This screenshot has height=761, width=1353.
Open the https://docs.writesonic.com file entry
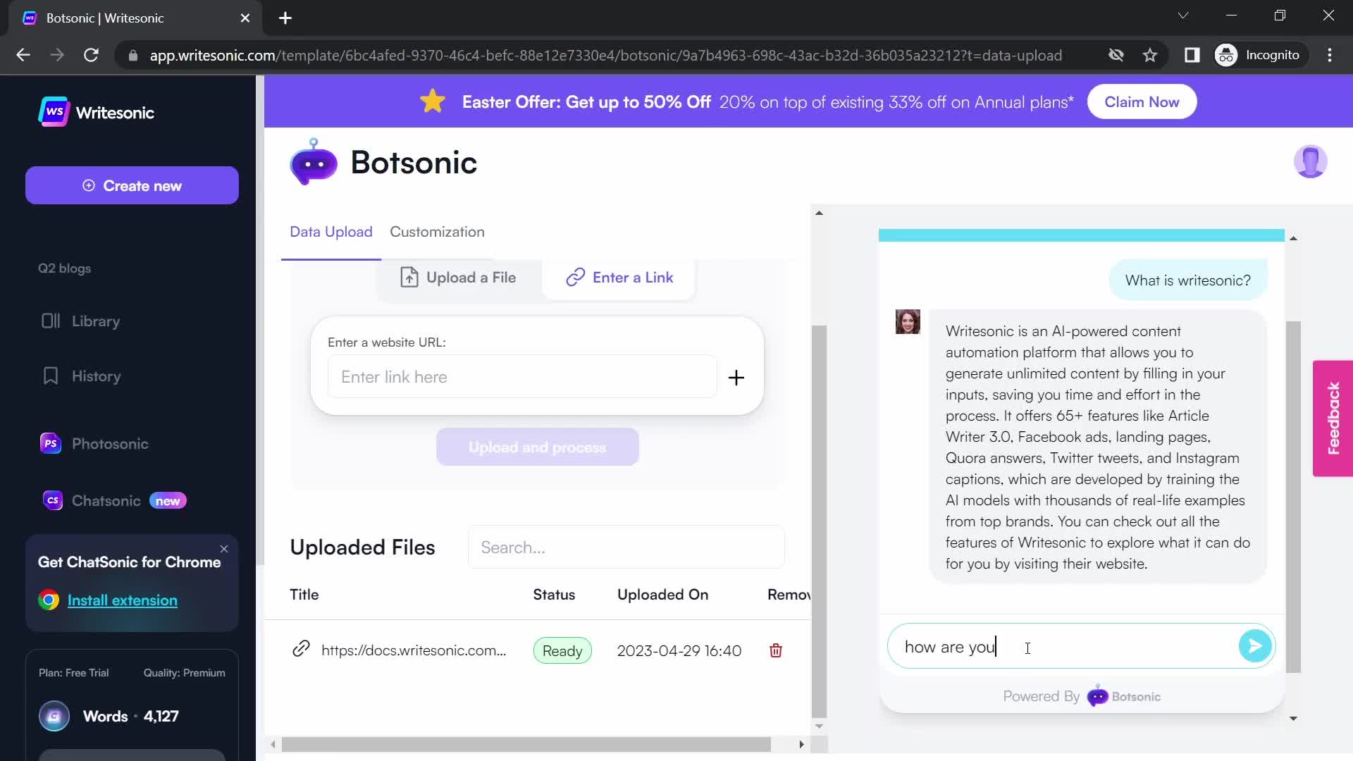[x=414, y=650]
